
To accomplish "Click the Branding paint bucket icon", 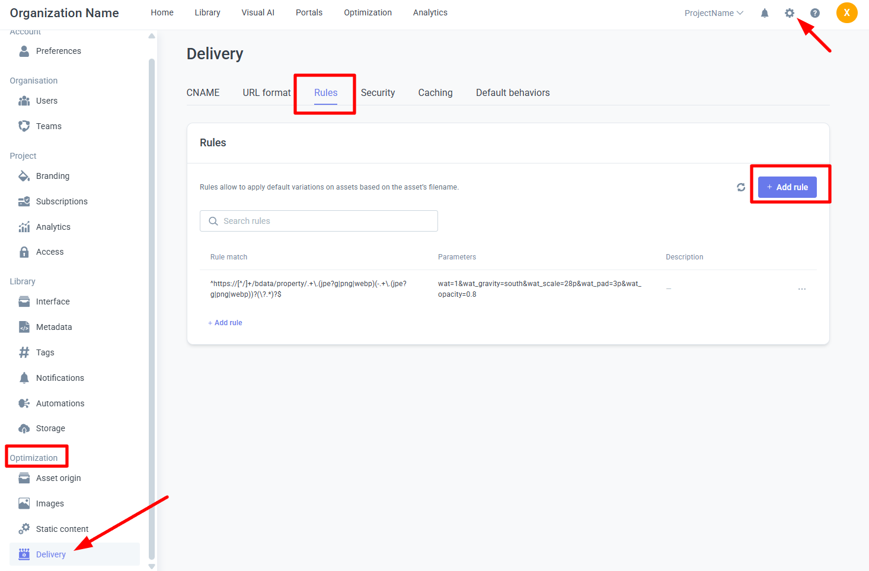I will (24, 176).
